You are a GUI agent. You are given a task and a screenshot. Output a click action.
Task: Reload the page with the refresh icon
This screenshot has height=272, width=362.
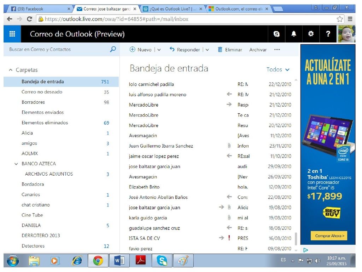(x=30, y=19)
